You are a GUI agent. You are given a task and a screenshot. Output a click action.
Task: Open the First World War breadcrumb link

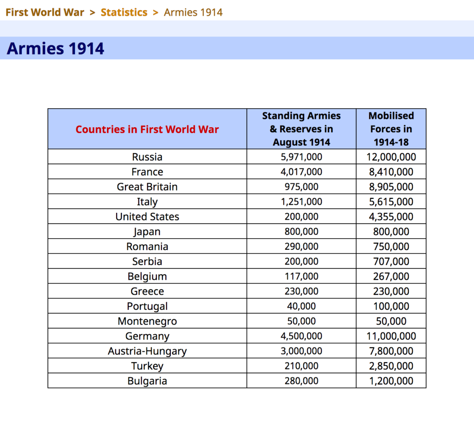tap(45, 12)
